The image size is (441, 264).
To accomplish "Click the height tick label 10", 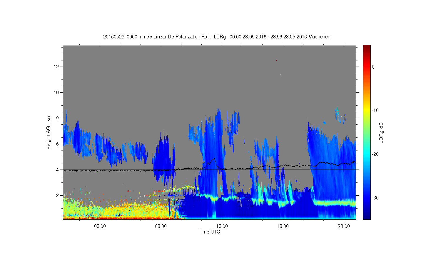I will [57, 92].
